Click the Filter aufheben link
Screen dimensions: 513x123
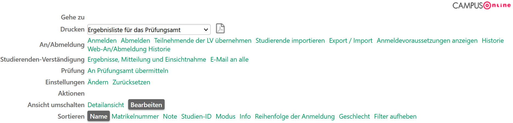(395, 116)
